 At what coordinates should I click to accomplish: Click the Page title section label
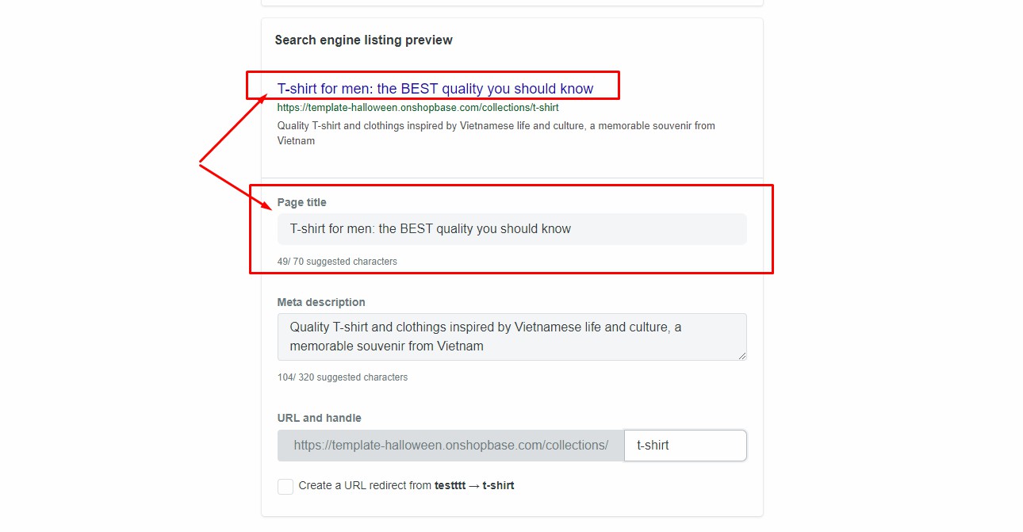(301, 202)
